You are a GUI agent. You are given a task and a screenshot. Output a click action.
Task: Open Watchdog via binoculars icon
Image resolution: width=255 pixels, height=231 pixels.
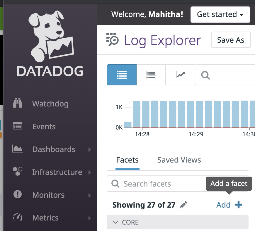[18, 104]
